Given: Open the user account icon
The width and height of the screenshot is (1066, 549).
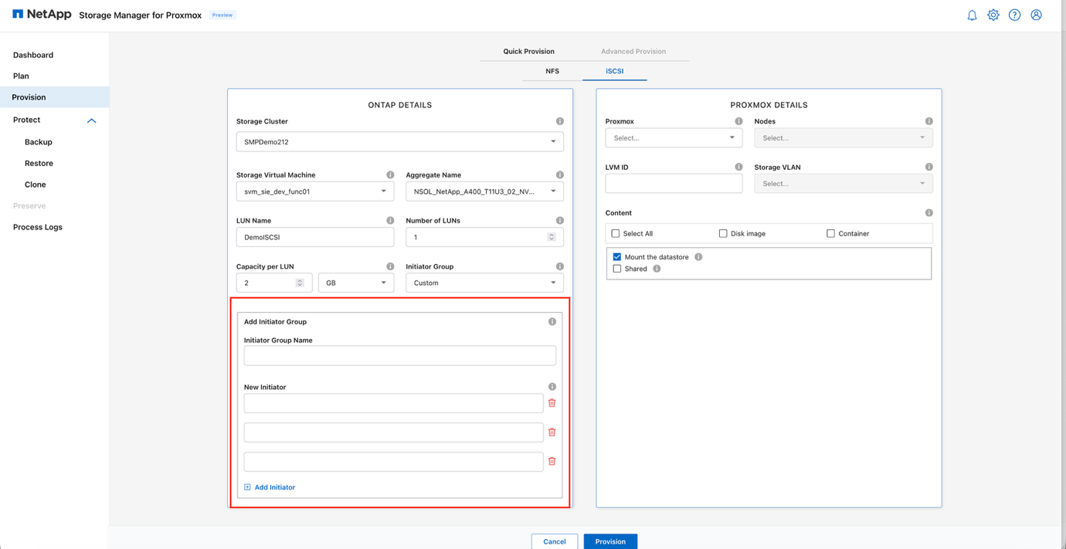Looking at the screenshot, I should [1036, 14].
